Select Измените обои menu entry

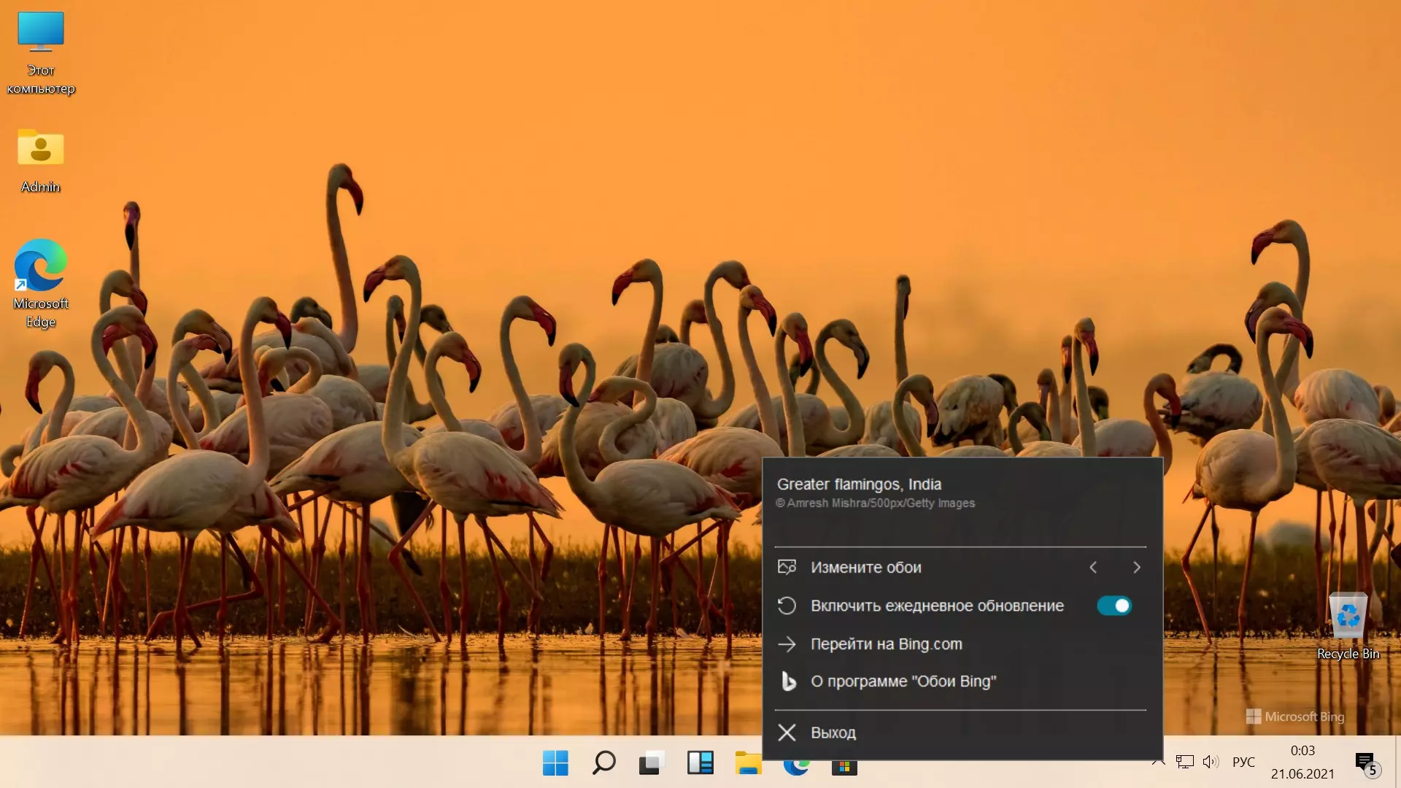click(x=865, y=568)
